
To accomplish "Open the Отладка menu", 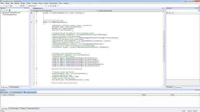I will click(35, 3).
